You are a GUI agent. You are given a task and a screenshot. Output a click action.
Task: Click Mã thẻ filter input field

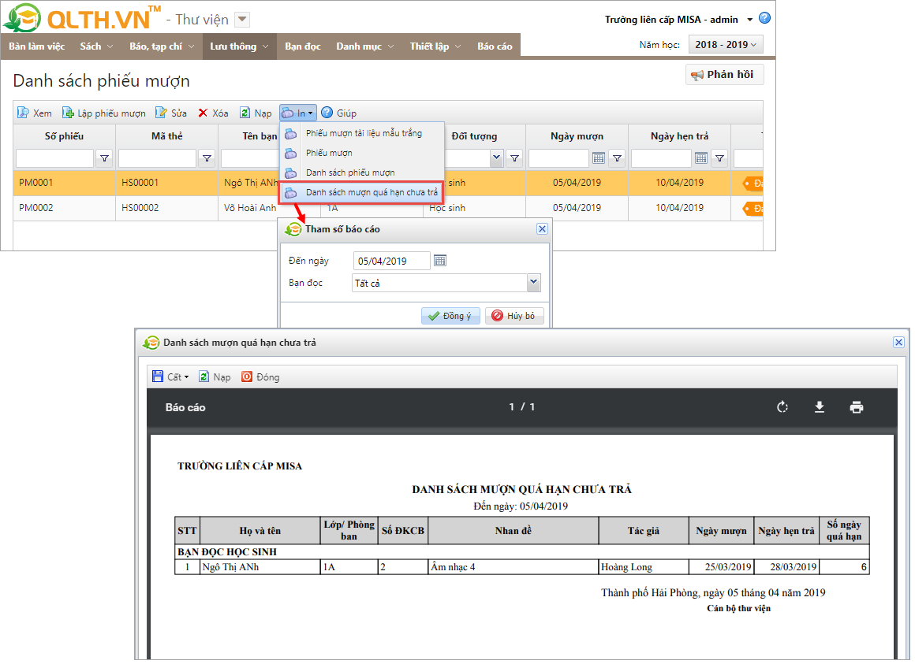coord(158,158)
